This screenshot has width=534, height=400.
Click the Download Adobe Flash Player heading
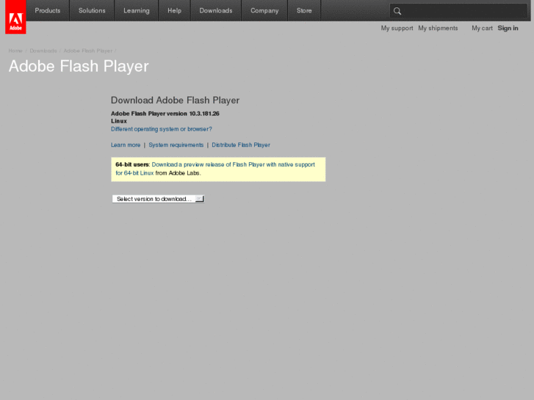pyautogui.click(x=175, y=101)
